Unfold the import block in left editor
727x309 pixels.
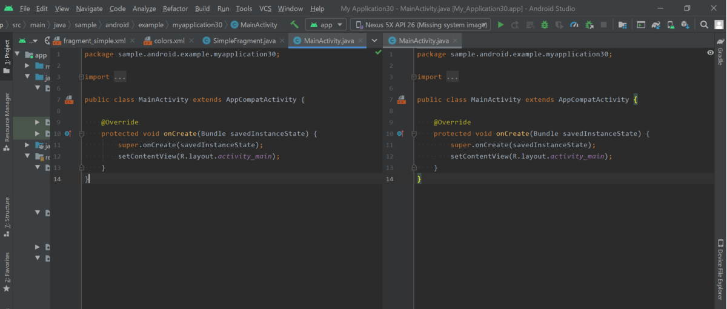(x=81, y=77)
